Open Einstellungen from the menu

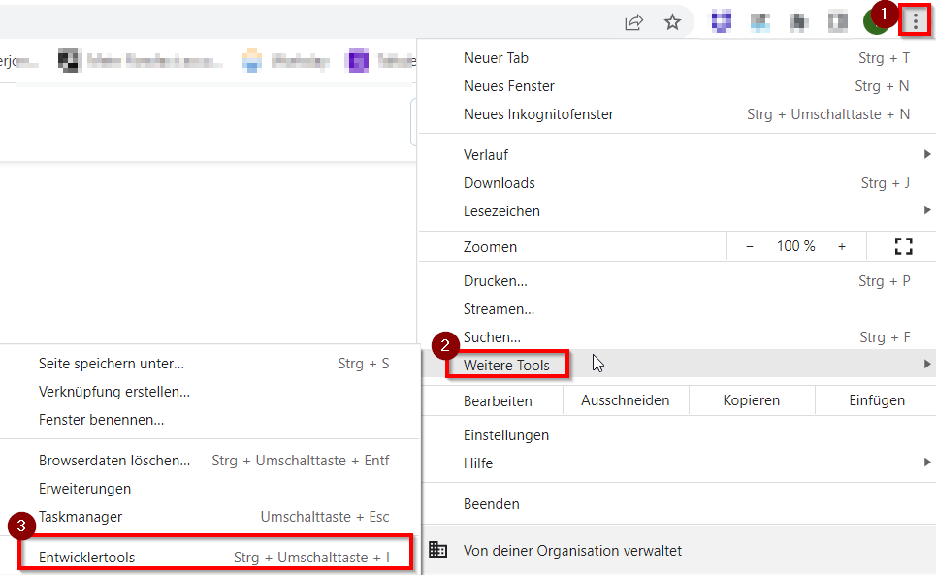coord(506,435)
